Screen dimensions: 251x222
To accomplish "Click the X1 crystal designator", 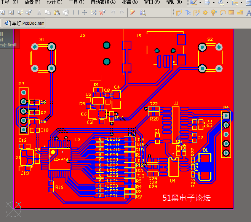I will pyautogui.click(x=18, y=157).
